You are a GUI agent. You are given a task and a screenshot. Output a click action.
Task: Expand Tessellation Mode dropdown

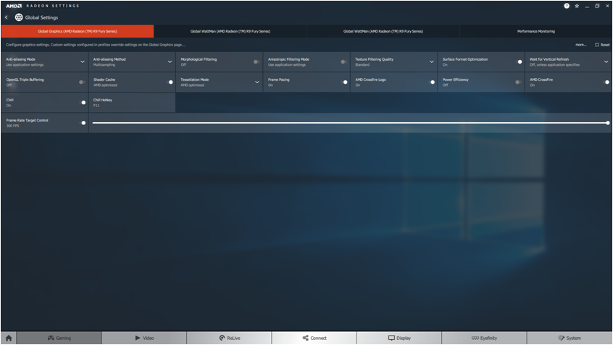pos(257,82)
